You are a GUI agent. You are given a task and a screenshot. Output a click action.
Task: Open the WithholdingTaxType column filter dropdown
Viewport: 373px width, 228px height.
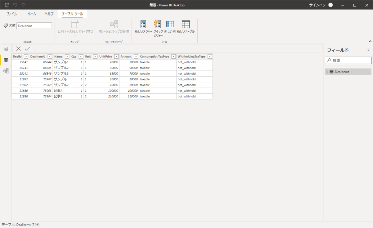click(x=210, y=56)
